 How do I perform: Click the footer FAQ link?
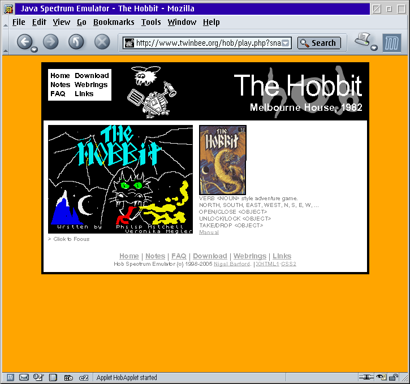(x=179, y=256)
